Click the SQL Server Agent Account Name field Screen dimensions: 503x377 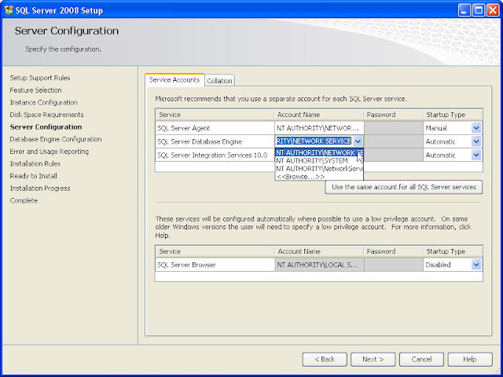318,127
